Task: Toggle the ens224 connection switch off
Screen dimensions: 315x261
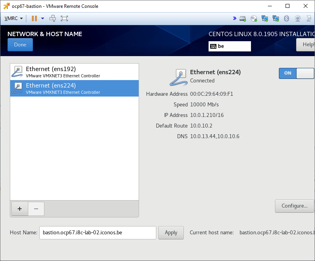Action: [x=296, y=73]
